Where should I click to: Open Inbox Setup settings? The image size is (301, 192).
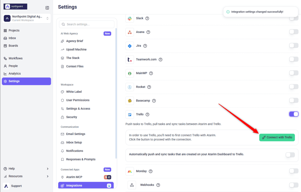(86, 142)
